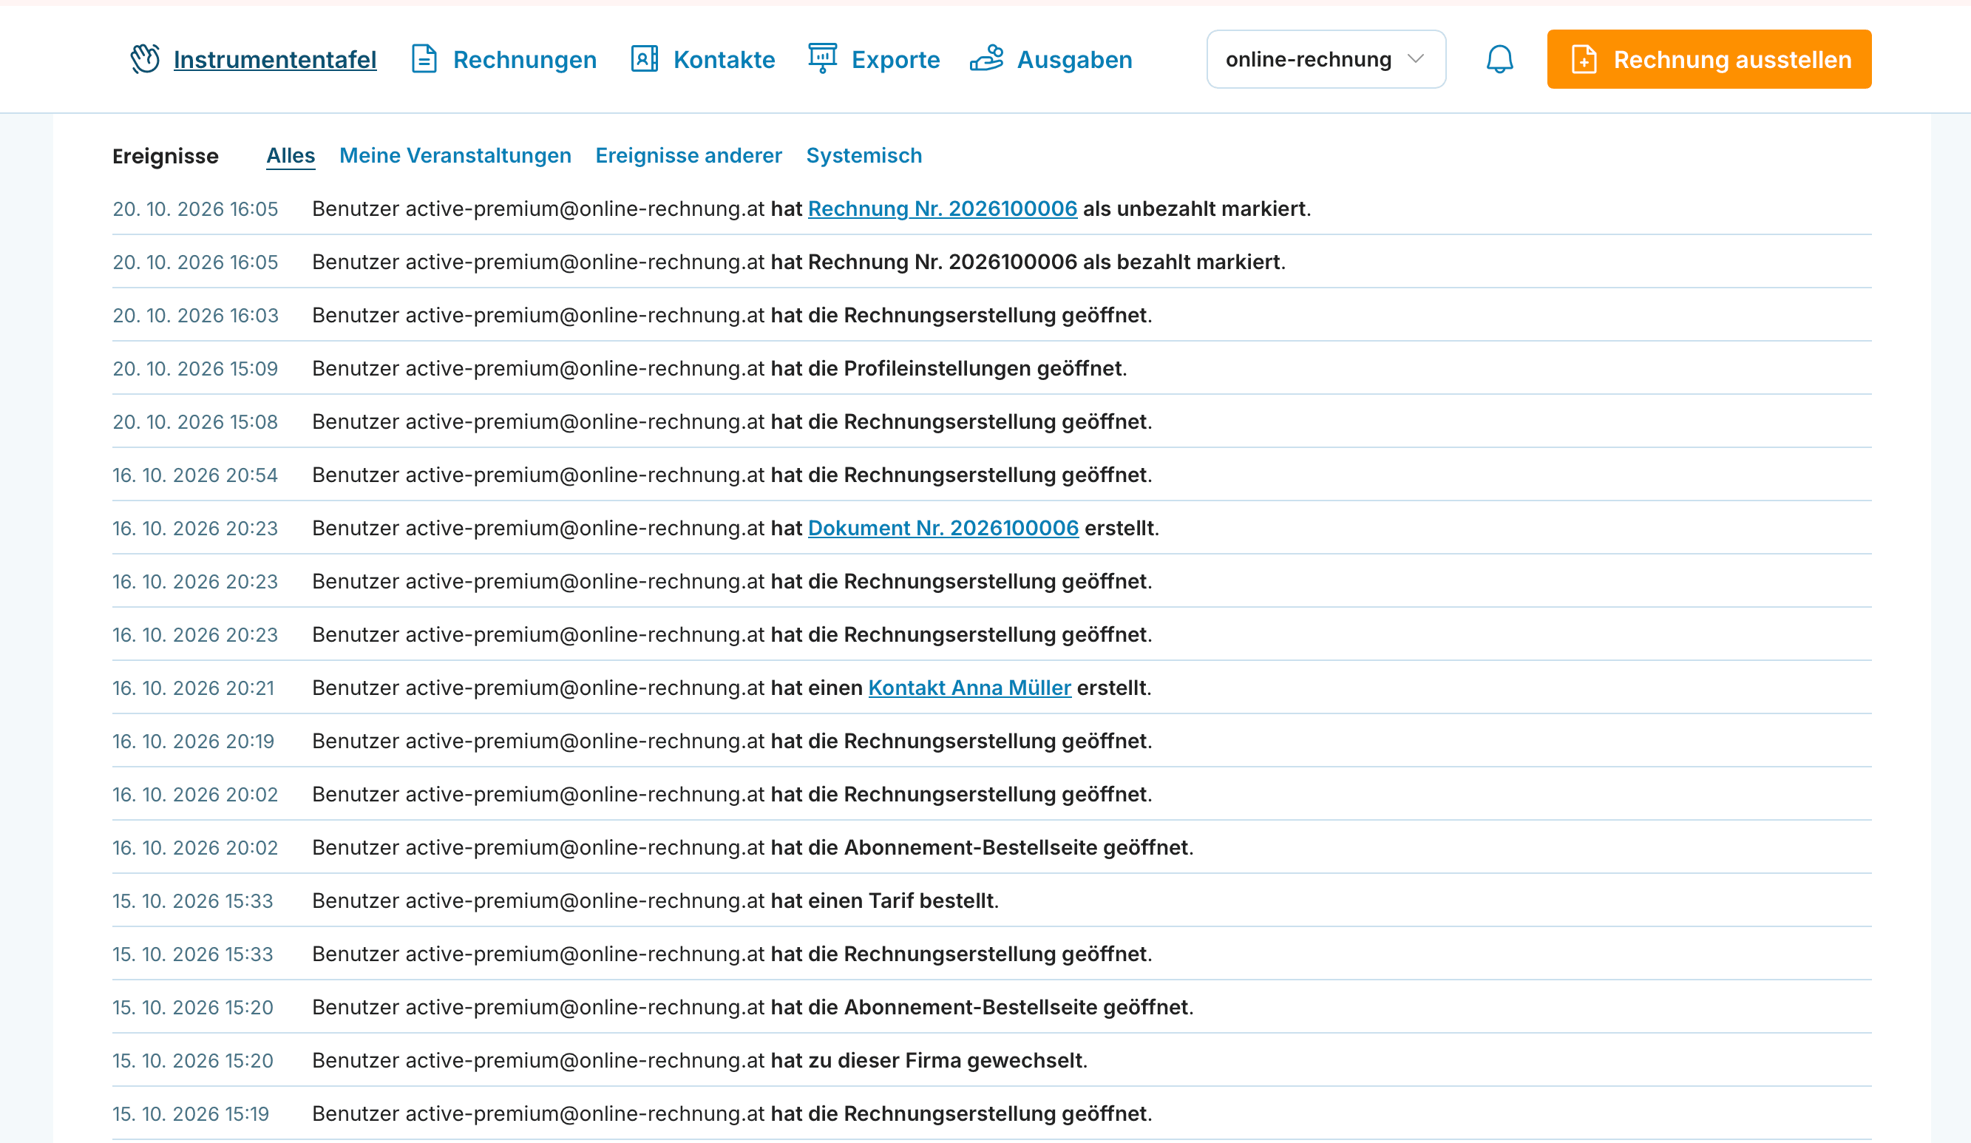This screenshot has height=1143, width=1971.
Task: Switch to Ereignisse anderer tab
Action: pos(688,156)
